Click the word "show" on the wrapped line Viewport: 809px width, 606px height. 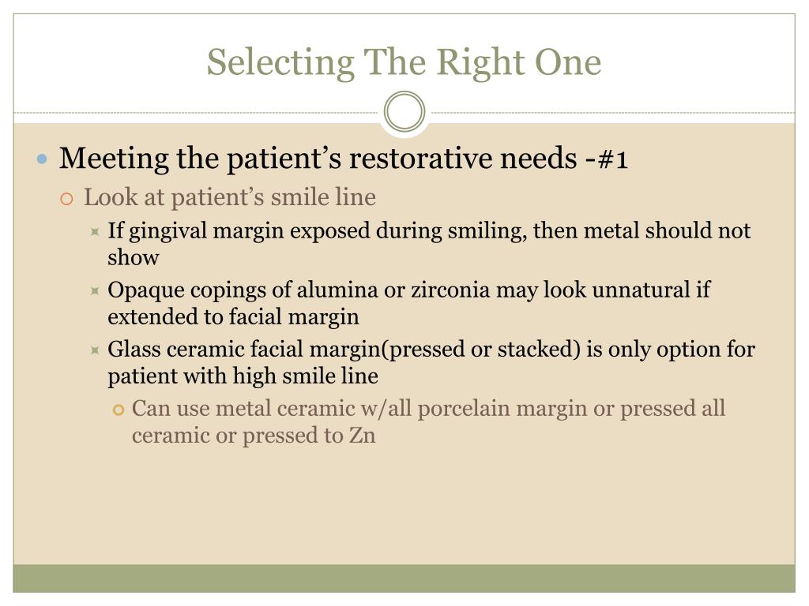[x=133, y=257]
